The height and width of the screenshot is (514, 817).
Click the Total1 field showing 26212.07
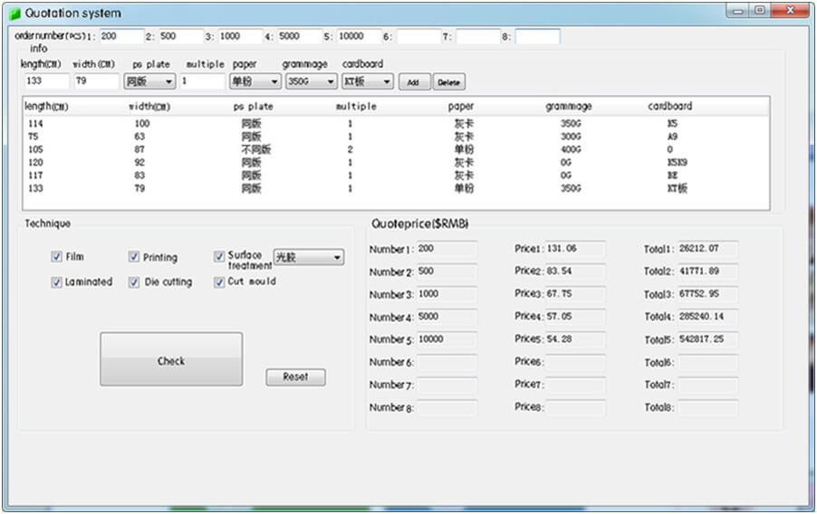pyautogui.click(x=707, y=249)
